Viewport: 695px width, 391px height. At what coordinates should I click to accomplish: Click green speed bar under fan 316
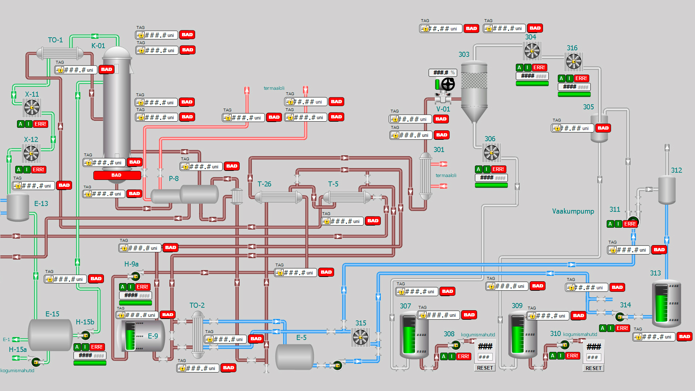[574, 94]
